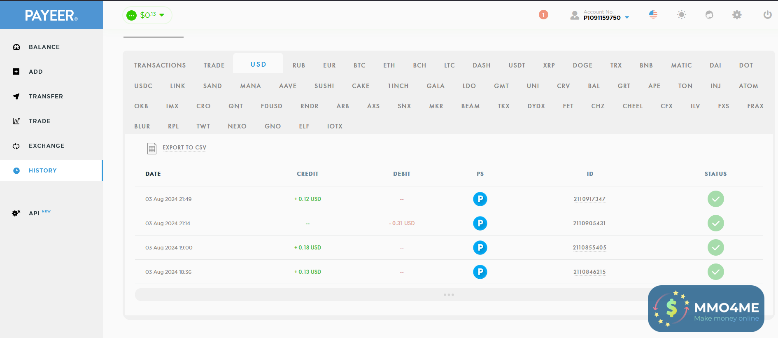Open the support chat icon
The image size is (778, 338).
(709, 15)
